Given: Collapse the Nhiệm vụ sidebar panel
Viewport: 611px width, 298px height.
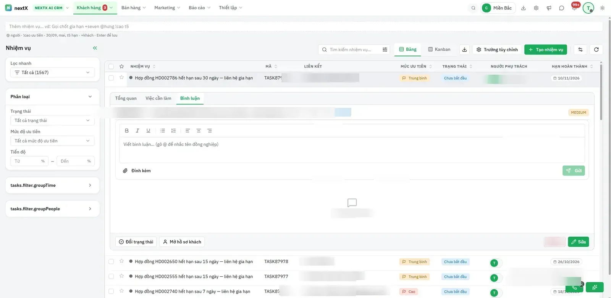Looking at the screenshot, I should pos(95,48).
